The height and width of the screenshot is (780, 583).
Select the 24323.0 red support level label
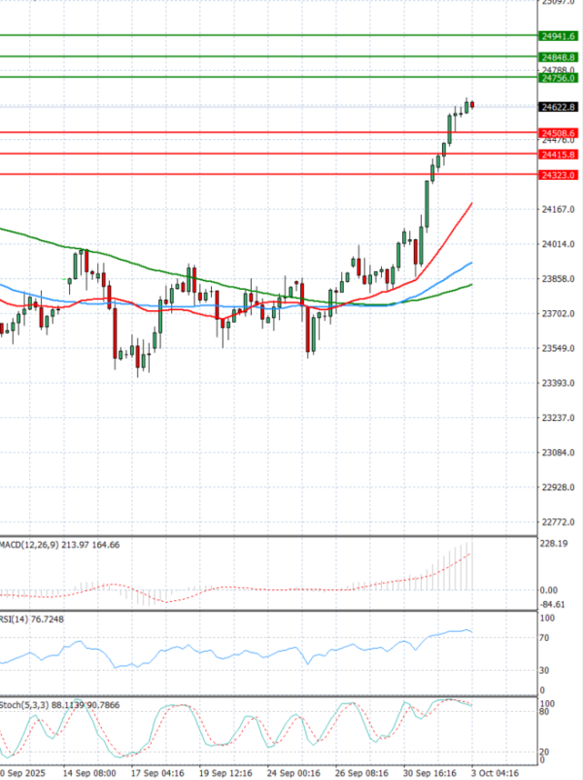559,175
